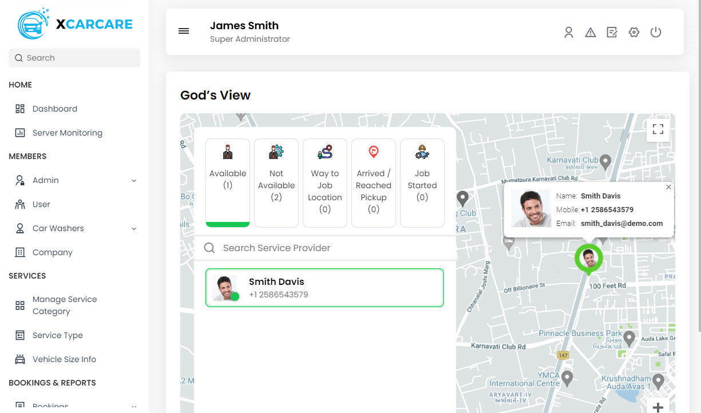Viewport: 701px width, 413px height.
Task: Select the Not Available (2) filter
Action: coord(276,182)
